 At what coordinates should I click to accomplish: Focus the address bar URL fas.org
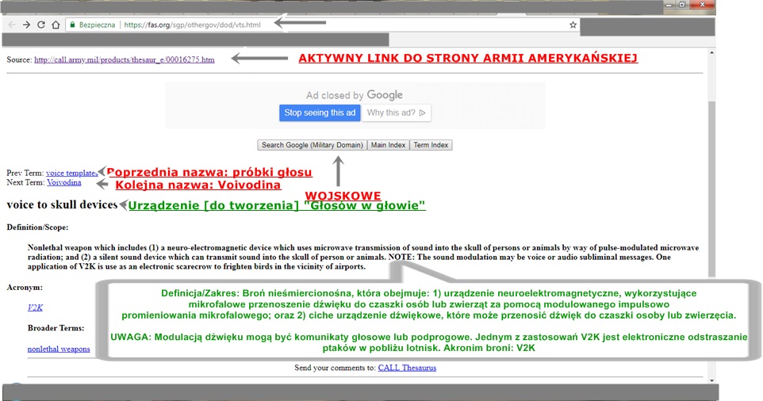[x=192, y=25]
